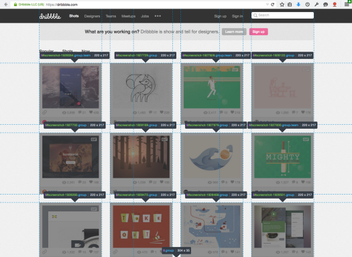352x257 pixels.
Task: Click the red extension icon in toolbar
Action: [x=335, y=5]
